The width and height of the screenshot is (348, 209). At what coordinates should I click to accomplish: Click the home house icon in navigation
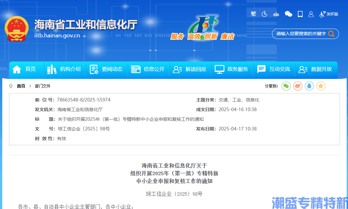17,69
